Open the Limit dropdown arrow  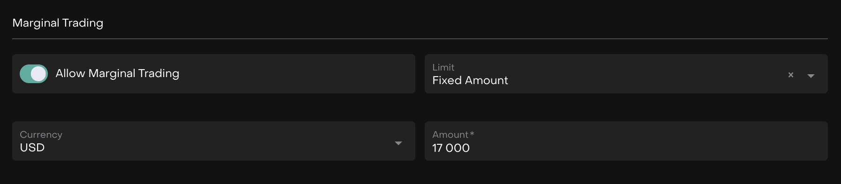810,76
